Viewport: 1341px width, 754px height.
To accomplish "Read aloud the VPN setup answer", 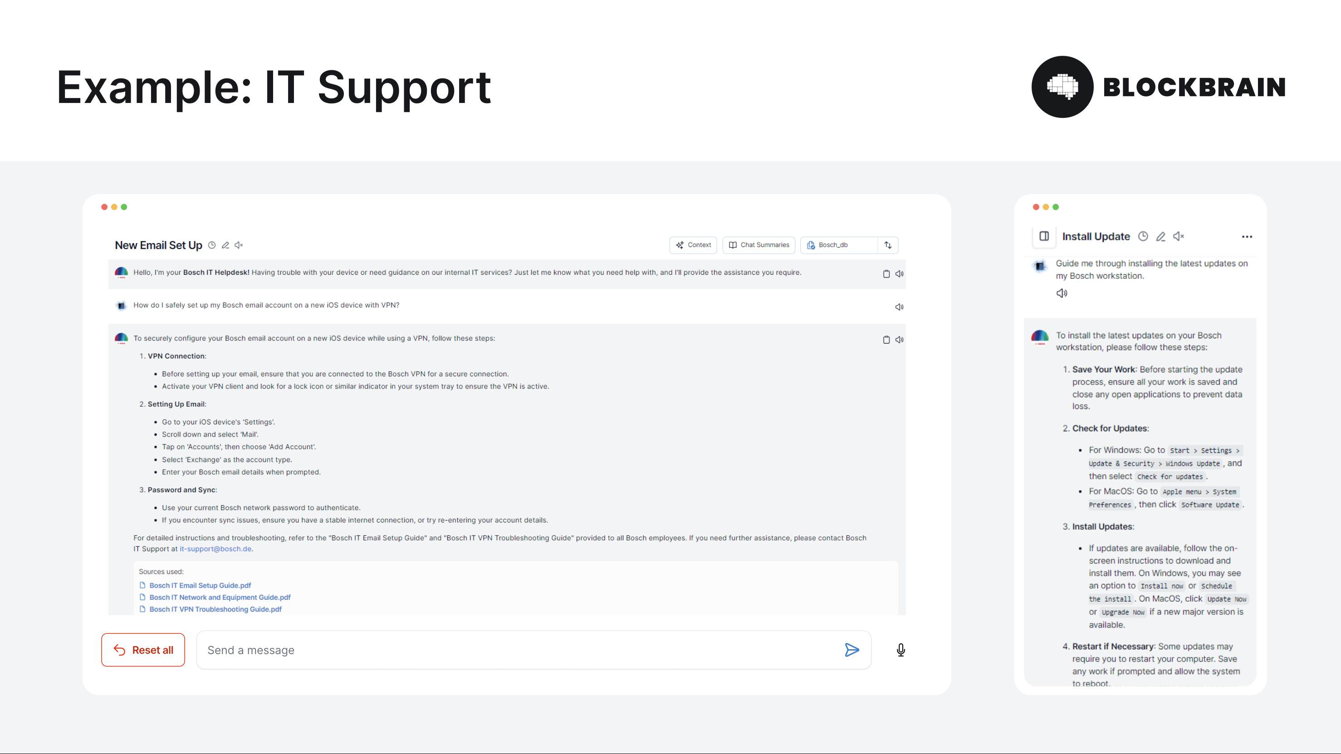I will click(x=899, y=340).
